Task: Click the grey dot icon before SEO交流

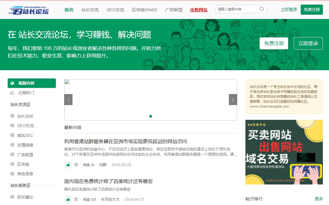Action: (x=12, y=125)
